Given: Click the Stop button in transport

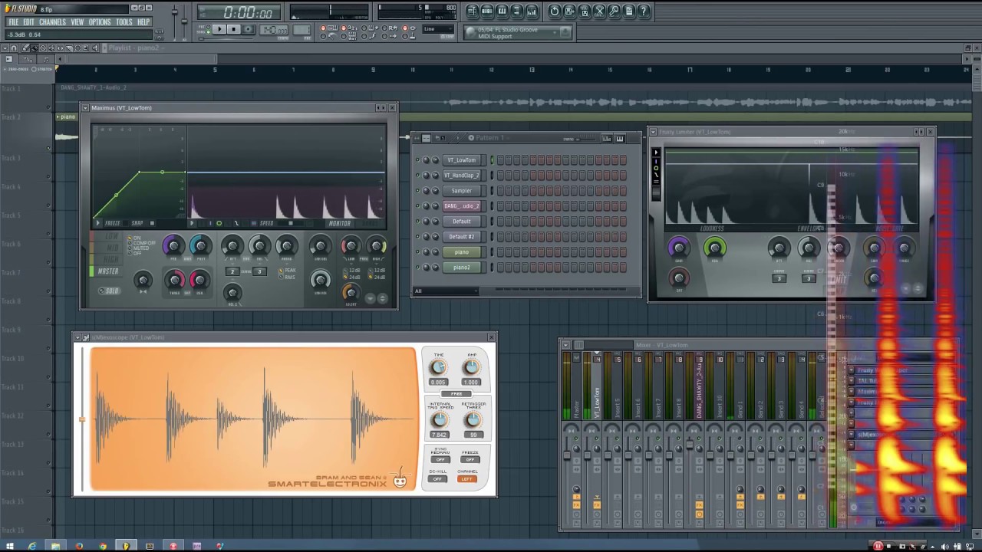Looking at the screenshot, I should coord(234,29).
